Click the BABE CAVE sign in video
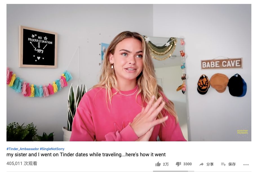The height and width of the screenshot is (172, 257). tap(221, 64)
